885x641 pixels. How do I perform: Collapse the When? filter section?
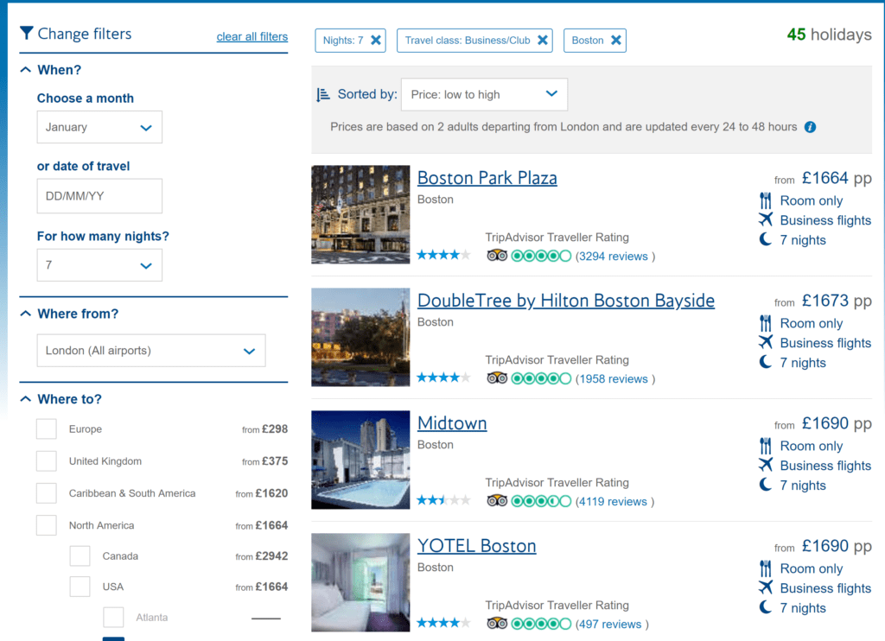pyautogui.click(x=25, y=70)
